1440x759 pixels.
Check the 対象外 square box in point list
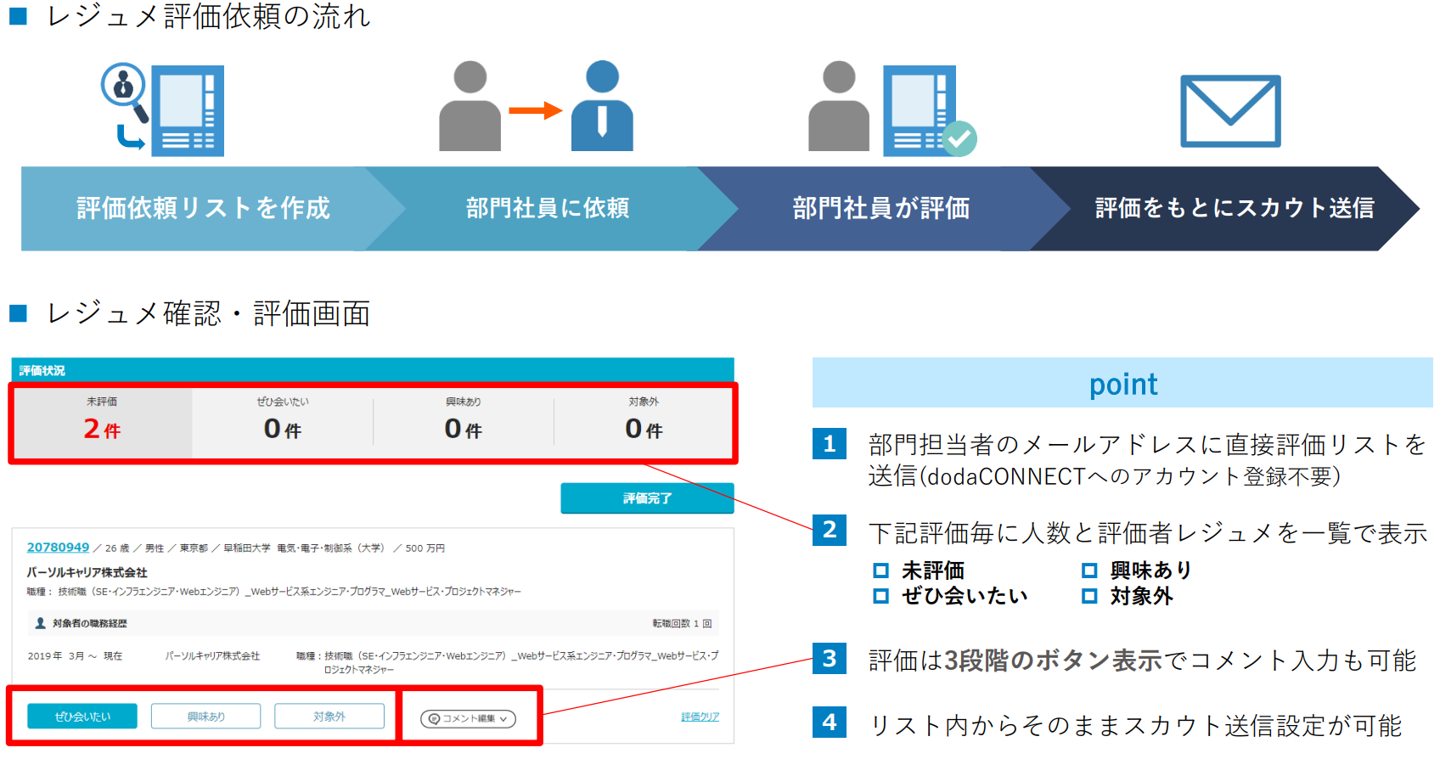coord(1089,596)
